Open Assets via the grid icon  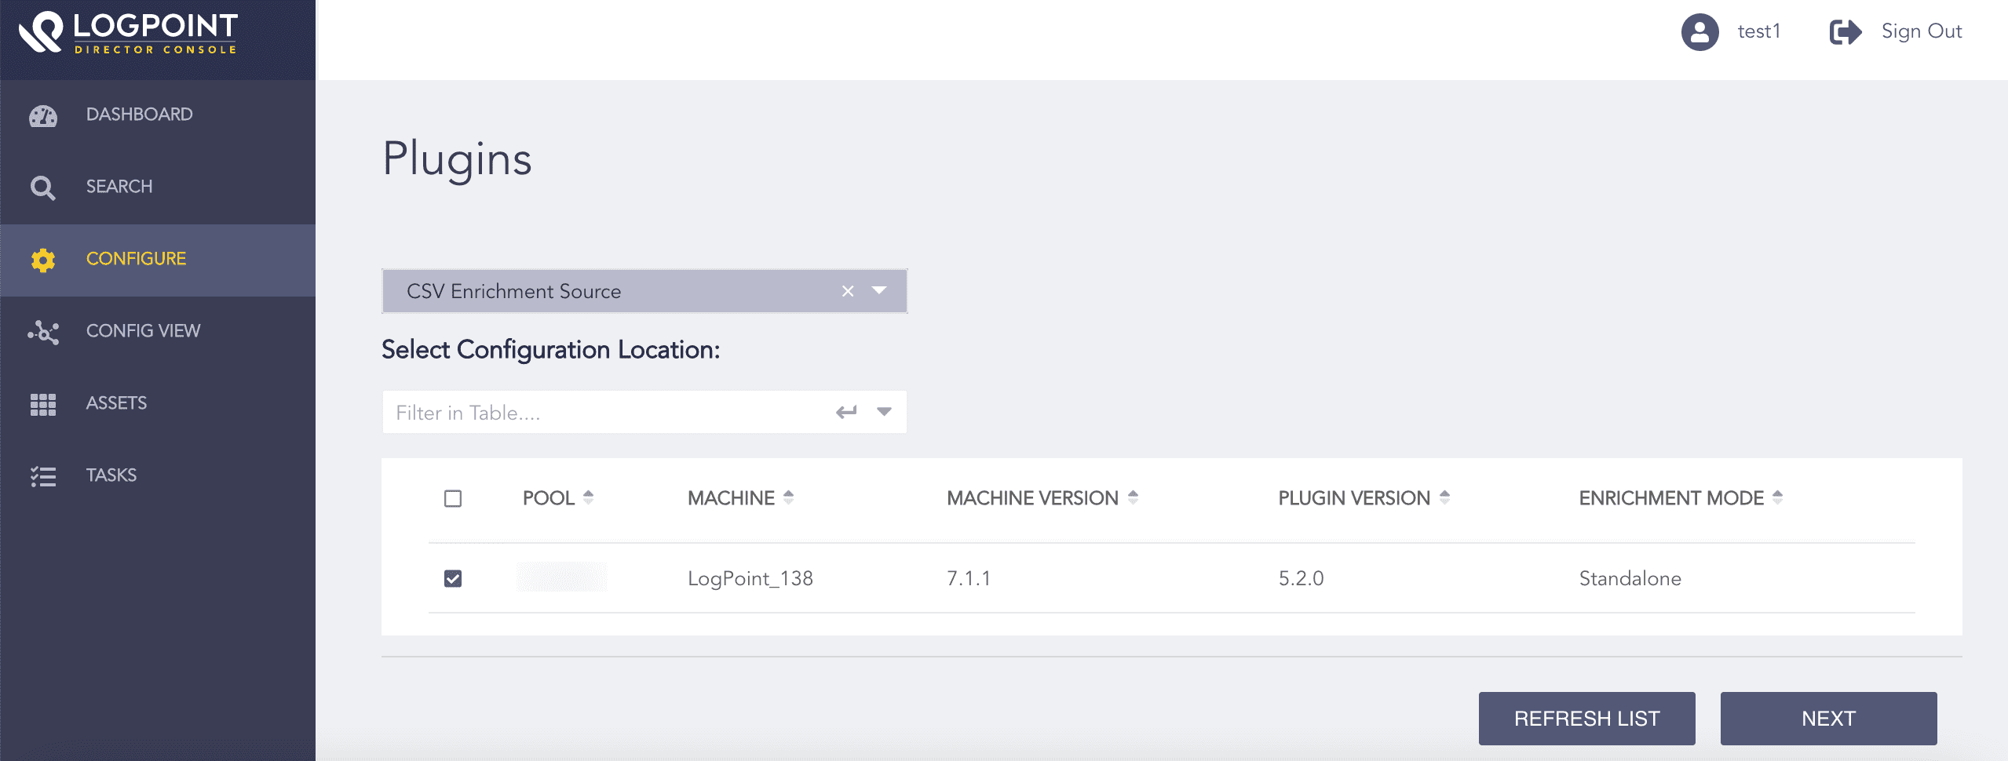coord(43,405)
